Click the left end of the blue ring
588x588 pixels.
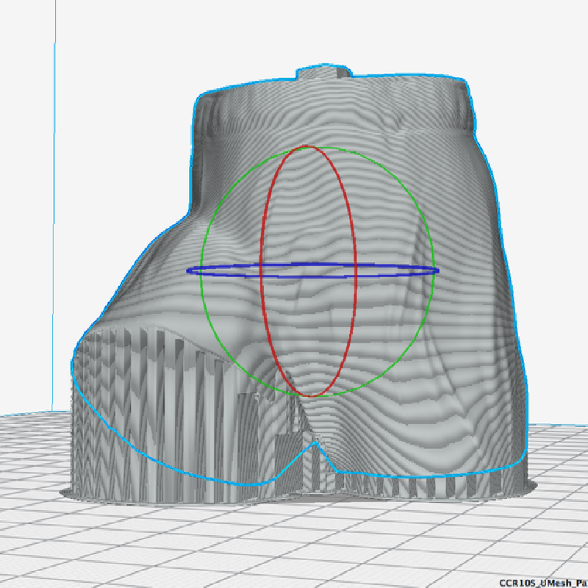189,271
